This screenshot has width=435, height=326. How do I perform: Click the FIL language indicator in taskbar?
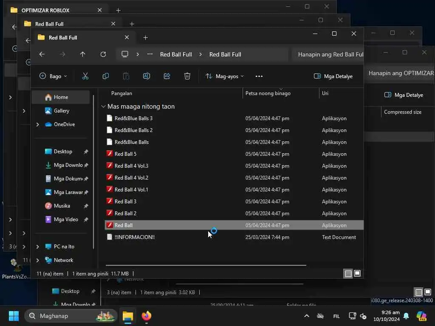336,316
